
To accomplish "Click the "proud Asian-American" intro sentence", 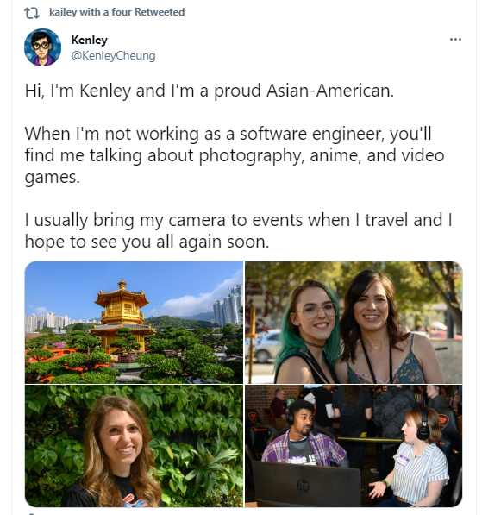I will click(210, 91).
